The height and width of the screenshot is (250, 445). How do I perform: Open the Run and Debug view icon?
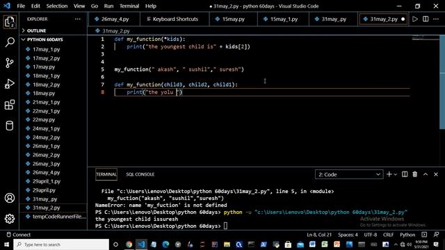(10, 84)
